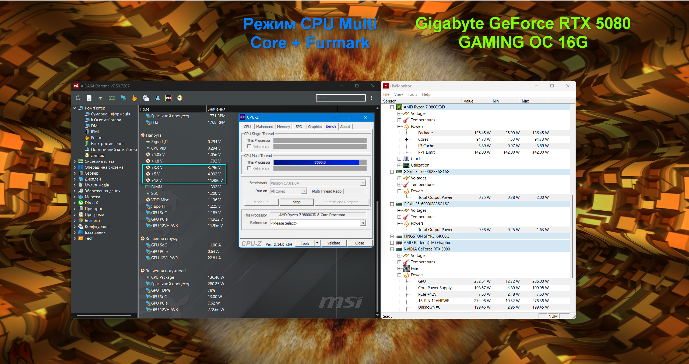Expand the Системна плата tree item
Image resolution: width=689 pixels, height=364 pixels.
(75, 161)
